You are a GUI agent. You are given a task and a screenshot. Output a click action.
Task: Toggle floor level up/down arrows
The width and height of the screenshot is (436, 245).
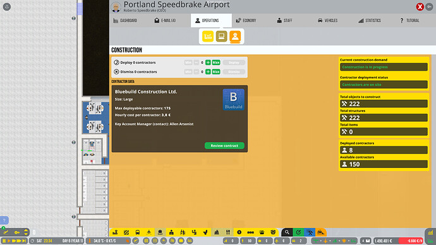pos(26,232)
